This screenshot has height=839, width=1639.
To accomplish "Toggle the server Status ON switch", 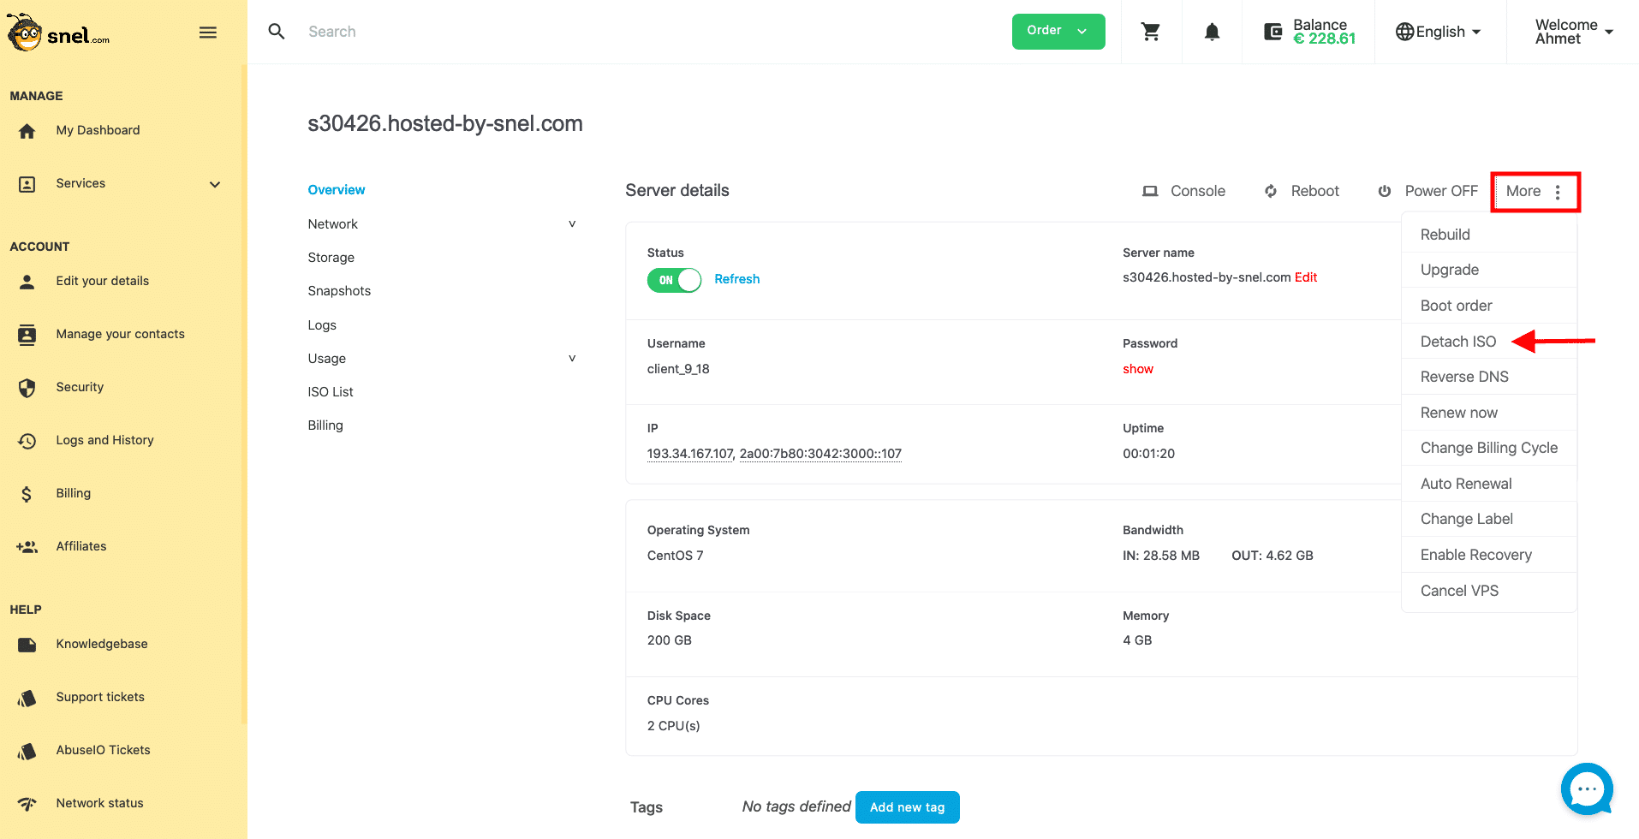I will click(674, 280).
